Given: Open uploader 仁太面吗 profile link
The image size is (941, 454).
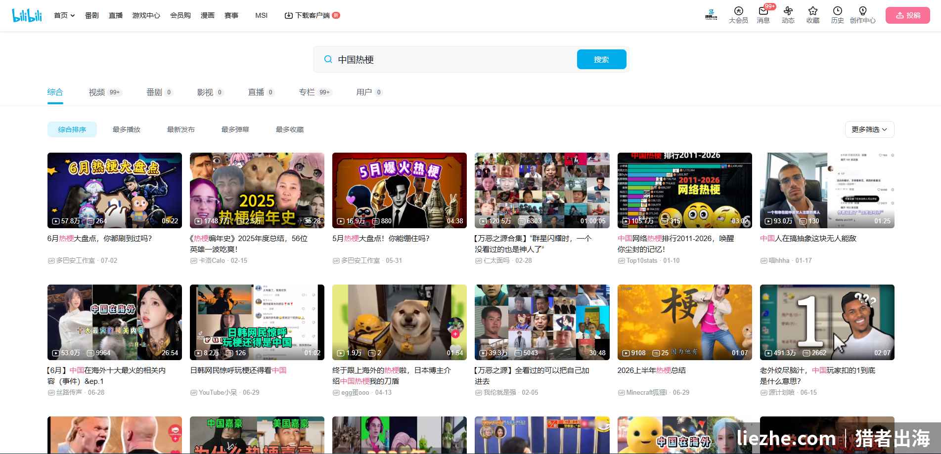Looking at the screenshot, I should click(x=496, y=260).
